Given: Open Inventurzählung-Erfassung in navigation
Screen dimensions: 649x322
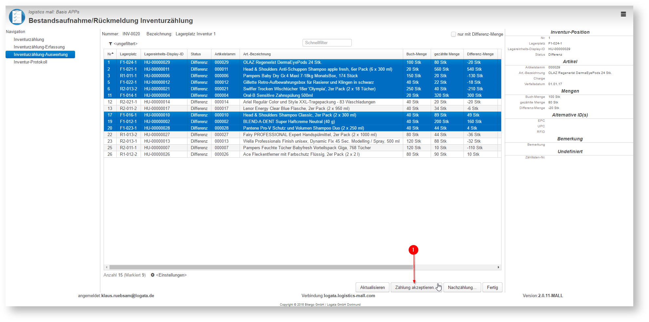Looking at the screenshot, I should pos(39,47).
